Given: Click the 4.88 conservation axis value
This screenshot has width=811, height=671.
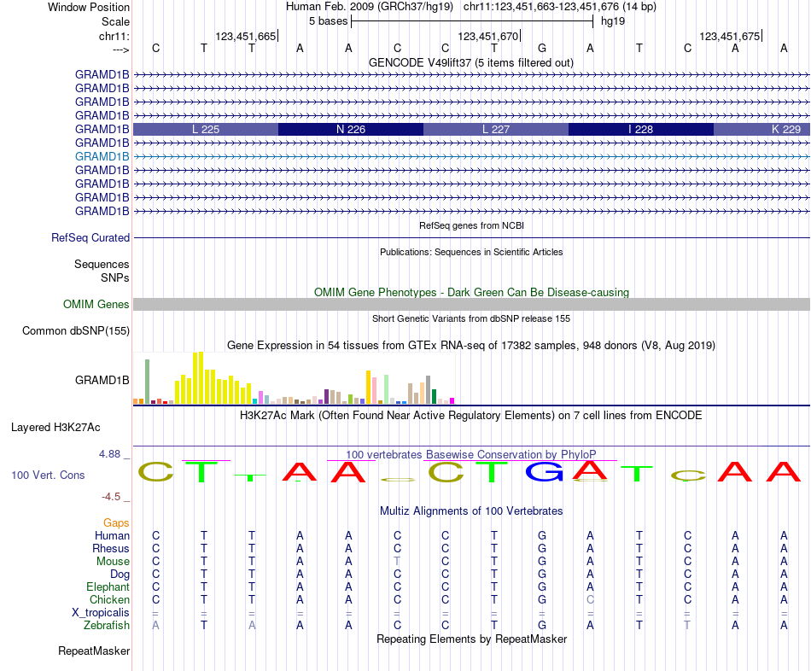Looking at the screenshot, I should pos(111,454).
